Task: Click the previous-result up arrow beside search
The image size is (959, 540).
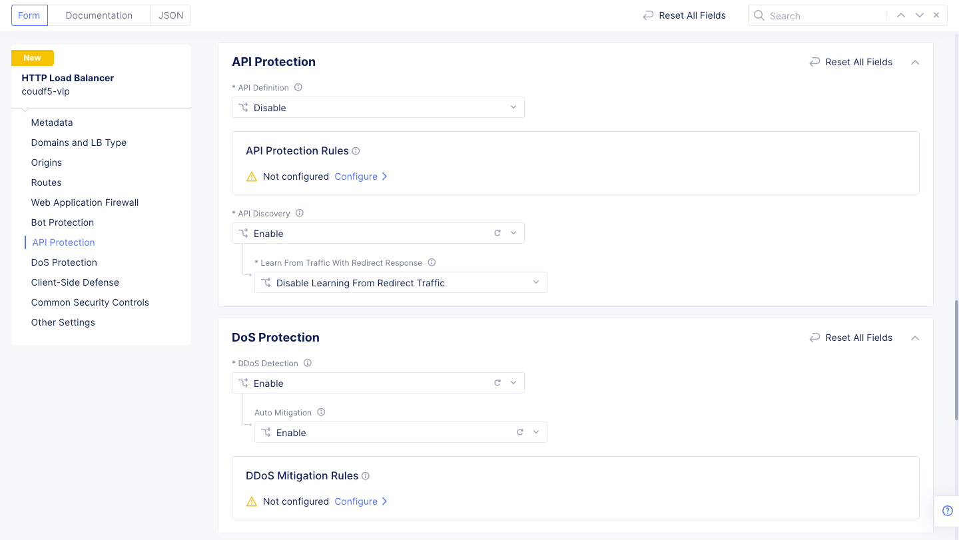Action: (x=901, y=15)
